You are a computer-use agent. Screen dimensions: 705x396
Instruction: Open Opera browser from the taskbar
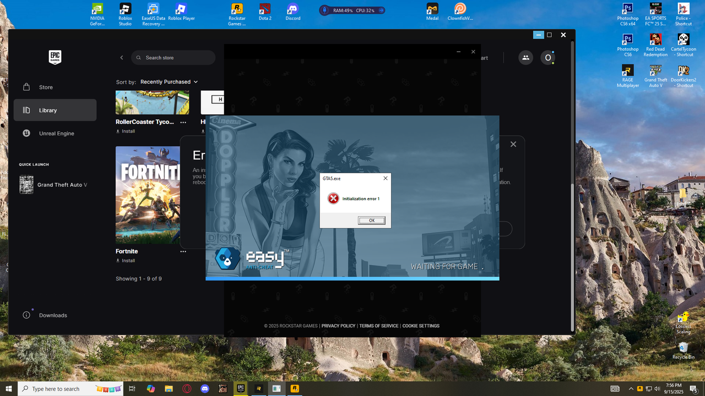187,388
